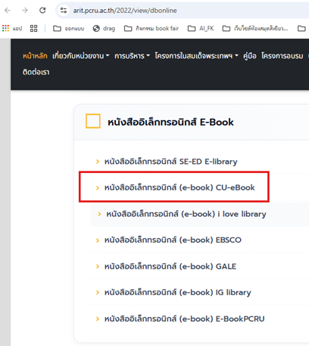This screenshot has width=309, height=346.
Task: Click the arrow icon beside E-BookPCRU
Action: coord(98,319)
